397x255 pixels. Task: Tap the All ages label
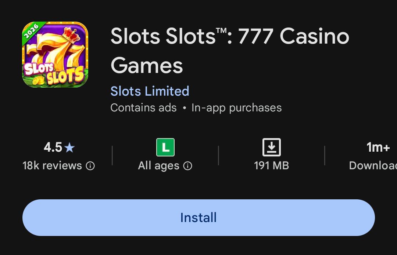158,166
